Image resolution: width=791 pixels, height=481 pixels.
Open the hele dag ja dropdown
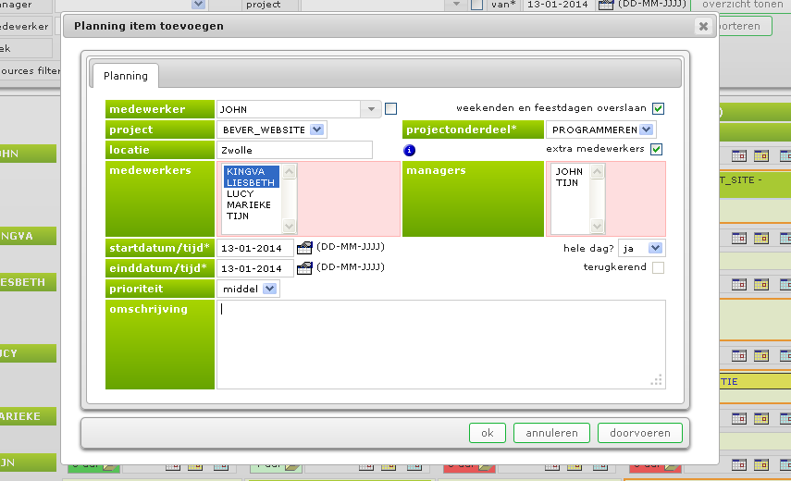click(x=655, y=248)
